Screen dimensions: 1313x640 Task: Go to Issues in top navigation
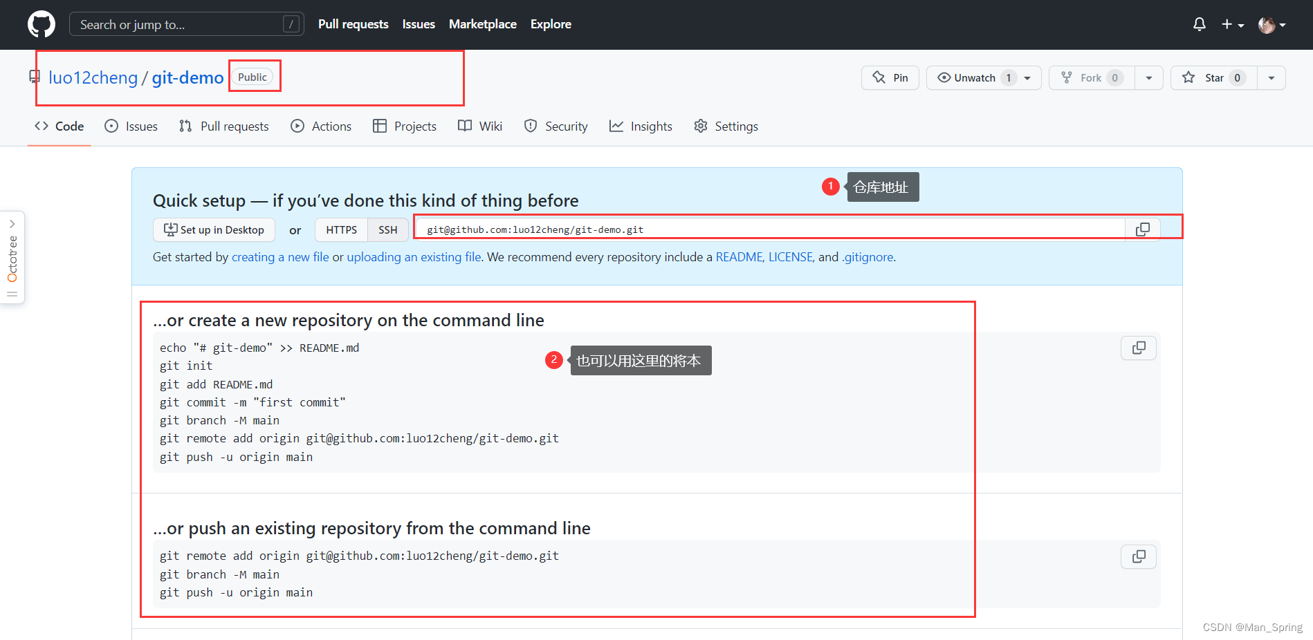coord(419,24)
